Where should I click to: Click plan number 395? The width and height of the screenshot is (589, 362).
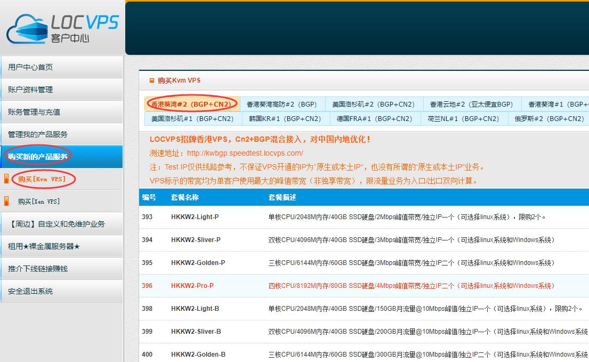(147, 262)
